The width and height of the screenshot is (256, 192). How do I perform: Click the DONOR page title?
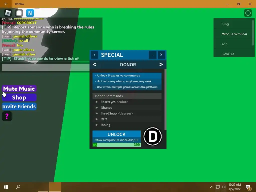pyautogui.click(x=128, y=65)
